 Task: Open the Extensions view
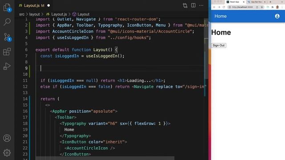7,52
